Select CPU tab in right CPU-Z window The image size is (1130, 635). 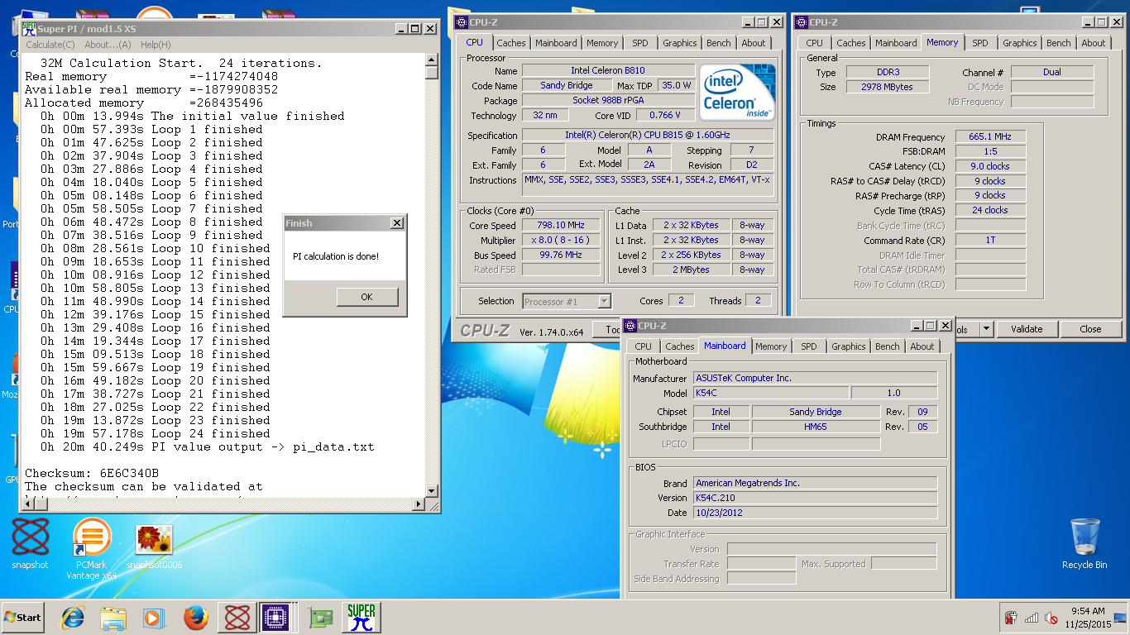tap(815, 43)
